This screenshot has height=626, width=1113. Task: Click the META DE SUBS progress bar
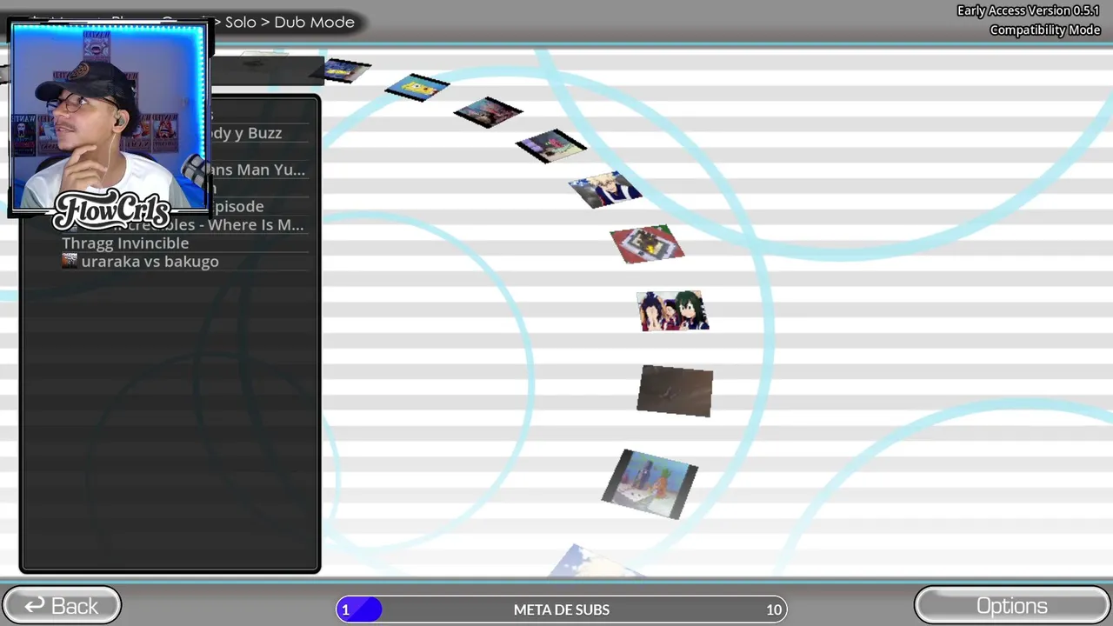tap(561, 609)
